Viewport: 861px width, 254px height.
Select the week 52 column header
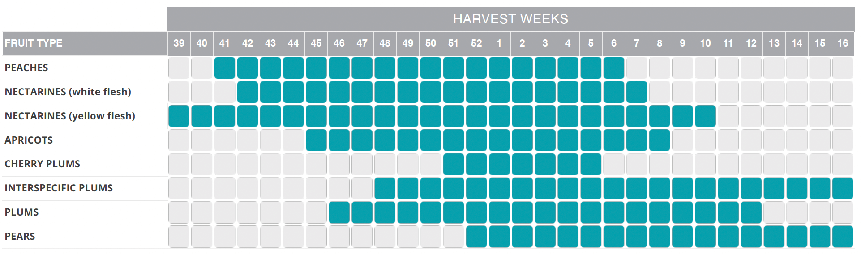[476, 43]
